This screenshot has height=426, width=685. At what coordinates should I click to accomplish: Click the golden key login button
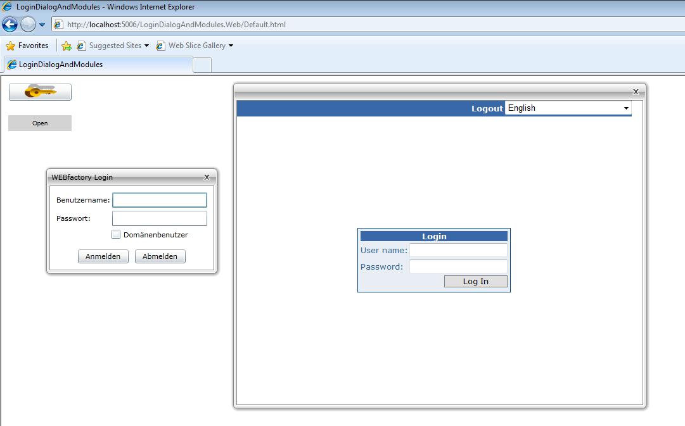coord(40,92)
